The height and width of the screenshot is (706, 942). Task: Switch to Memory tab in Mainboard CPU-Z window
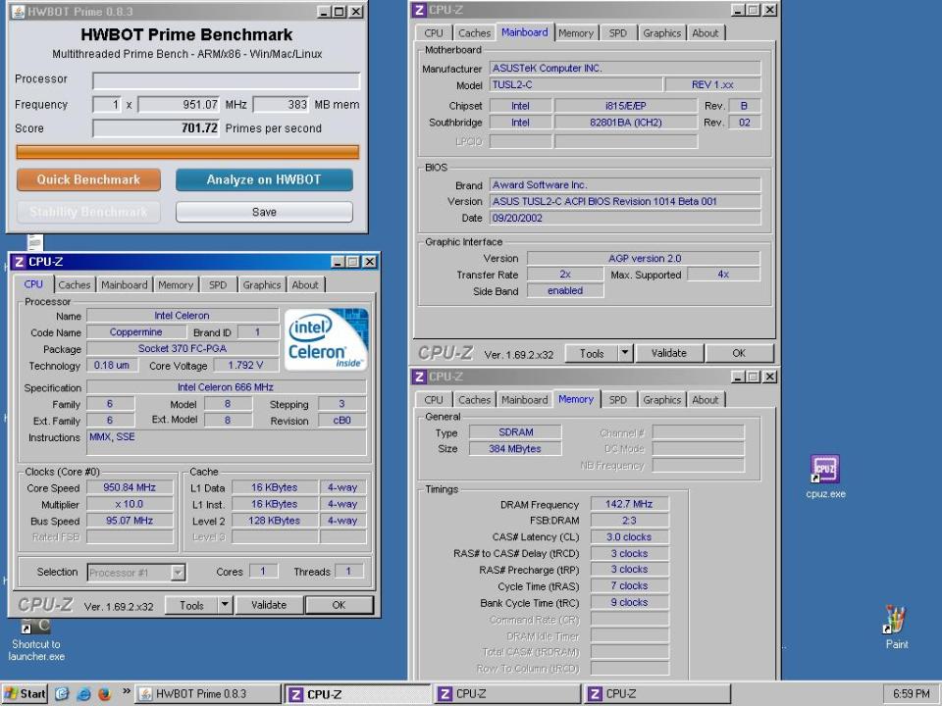[x=576, y=33]
